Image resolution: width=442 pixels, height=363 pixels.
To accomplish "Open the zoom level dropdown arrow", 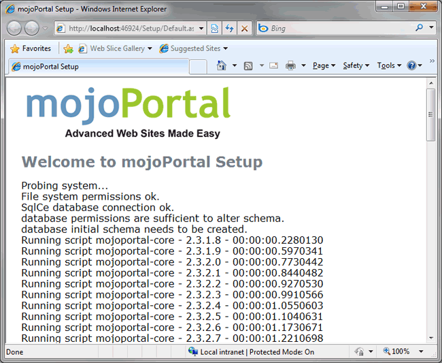I will (422, 352).
